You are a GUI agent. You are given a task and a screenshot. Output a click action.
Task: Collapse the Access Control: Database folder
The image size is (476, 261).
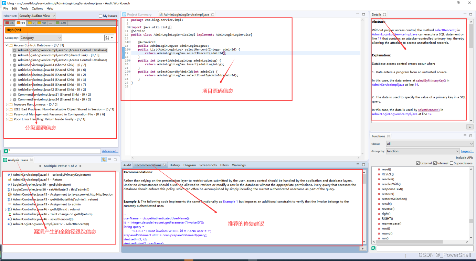(x=7, y=45)
